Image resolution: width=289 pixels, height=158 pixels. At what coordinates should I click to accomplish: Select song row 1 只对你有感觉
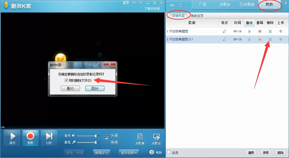point(227,31)
